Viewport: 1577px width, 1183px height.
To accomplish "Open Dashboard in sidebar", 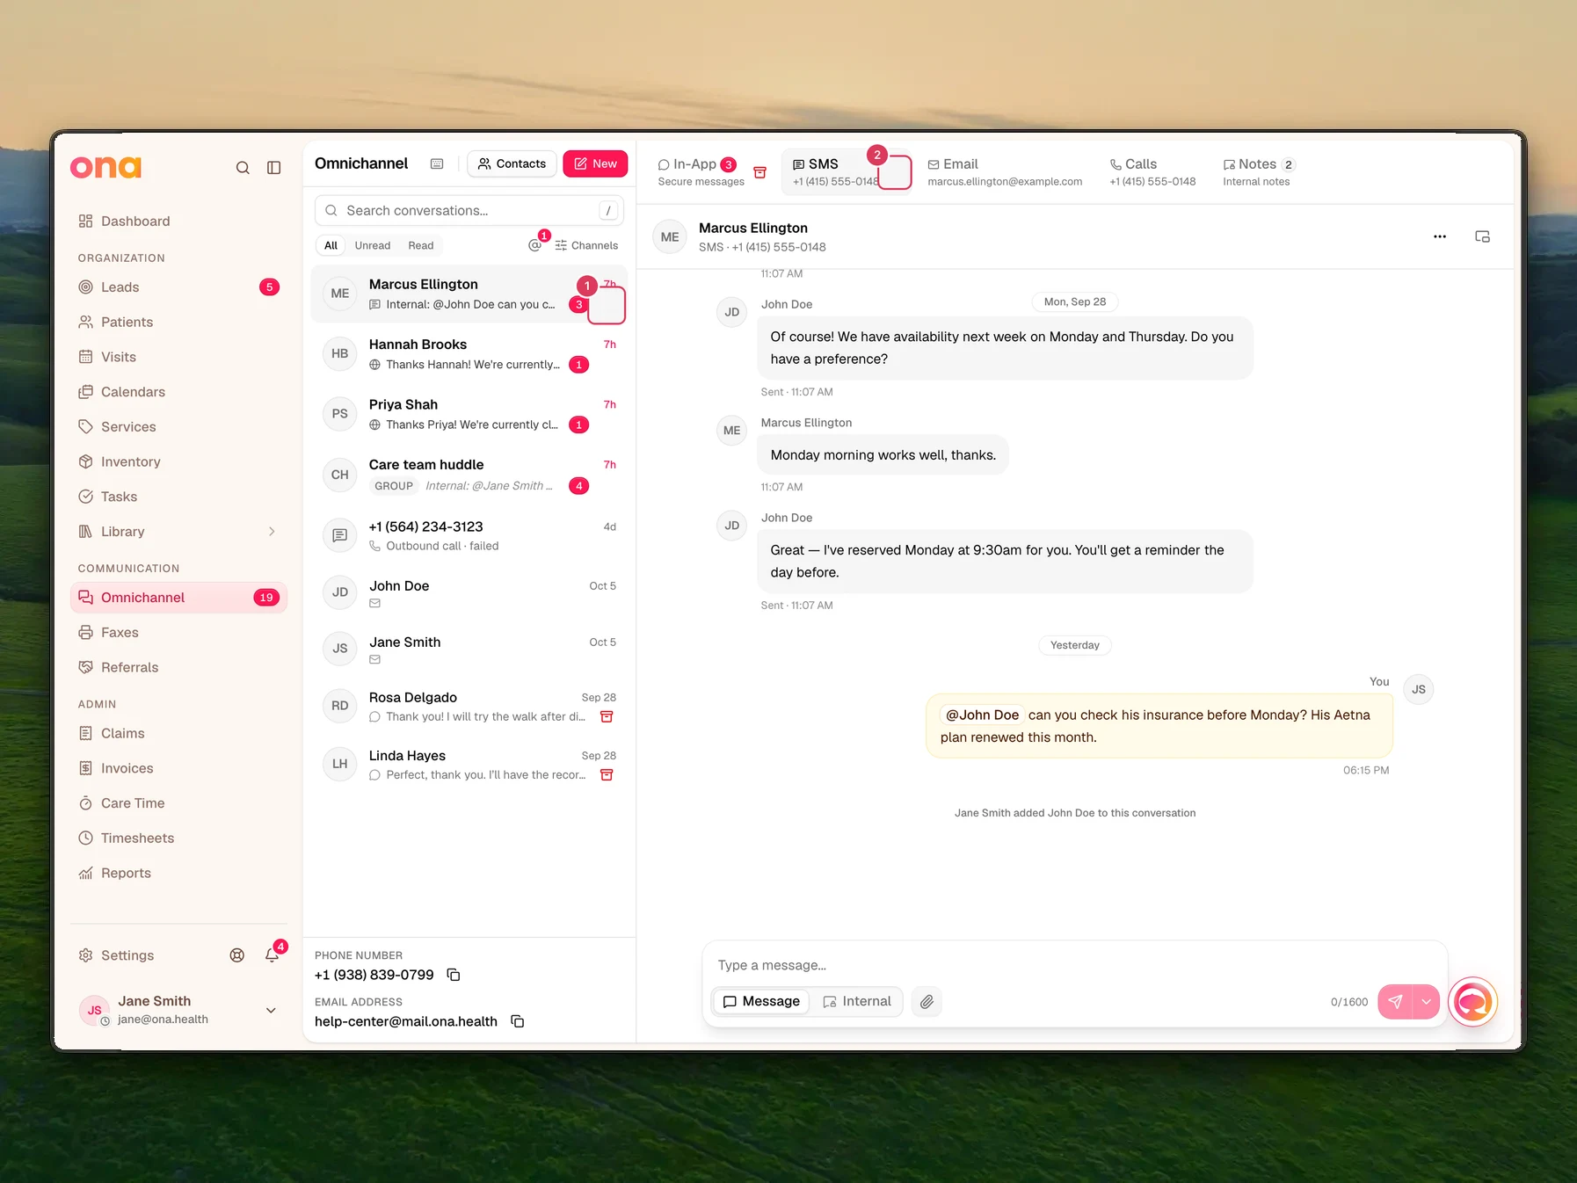I will pos(178,221).
